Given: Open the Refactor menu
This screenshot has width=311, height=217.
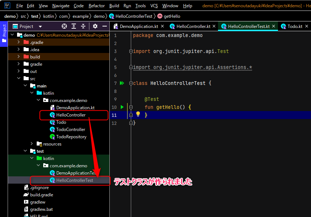Looking at the screenshot, I should click(x=97, y=6).
